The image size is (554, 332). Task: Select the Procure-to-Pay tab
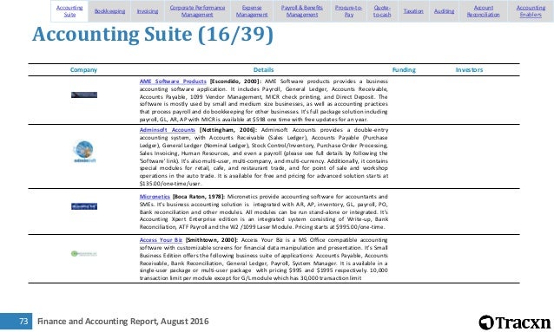pyautogui.click(x=349, y=11)
